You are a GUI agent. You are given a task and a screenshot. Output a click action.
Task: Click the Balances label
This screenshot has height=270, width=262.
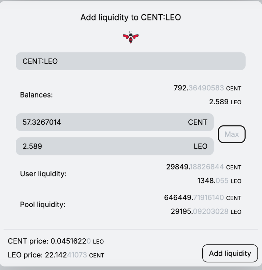37,95
